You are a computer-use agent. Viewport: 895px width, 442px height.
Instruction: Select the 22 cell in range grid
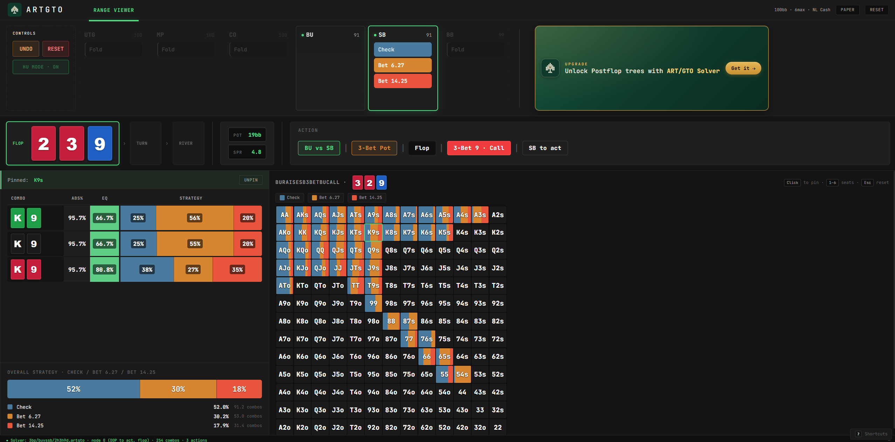[x=498, y=427]
